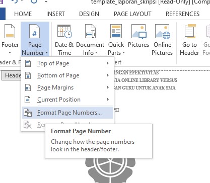Click title line ending EFEKTIVITAS
Image resolution: width=210 pixels, height=183 pixels.
(136, 73)
